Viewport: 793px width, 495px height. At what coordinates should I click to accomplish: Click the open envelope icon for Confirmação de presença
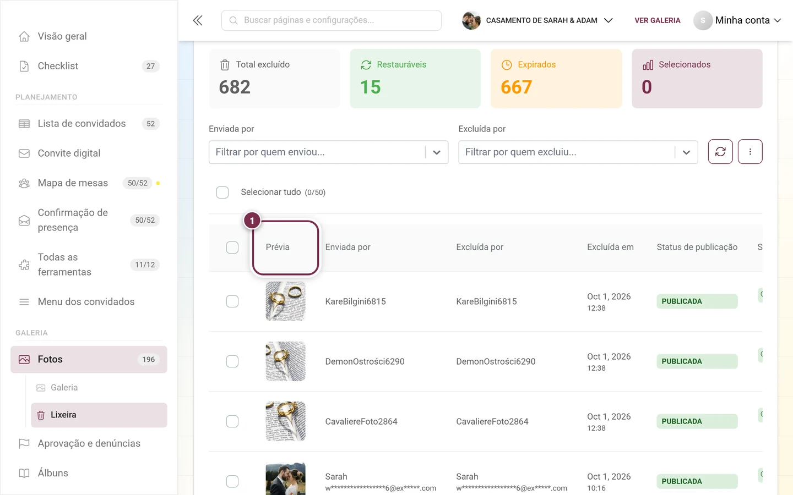click(x=24, y=221)
